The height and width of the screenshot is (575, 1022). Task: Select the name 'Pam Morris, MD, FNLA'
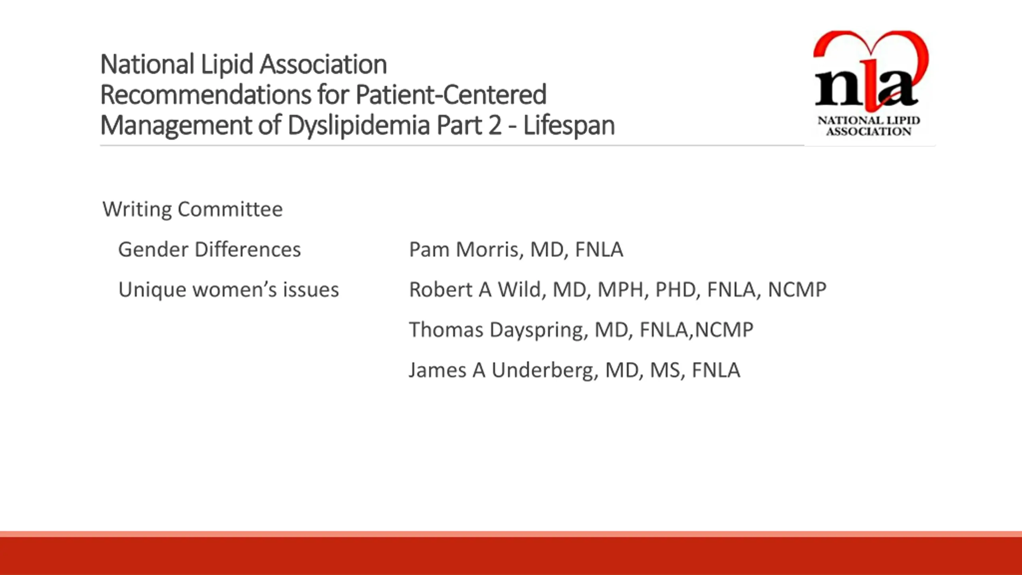[x=516, y=250]
